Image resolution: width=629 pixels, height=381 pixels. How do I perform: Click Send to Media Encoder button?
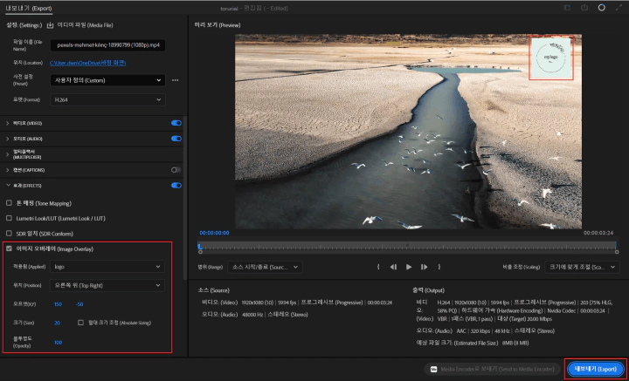494,369
